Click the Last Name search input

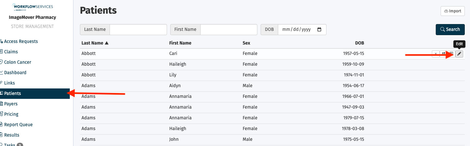[138, 29]
